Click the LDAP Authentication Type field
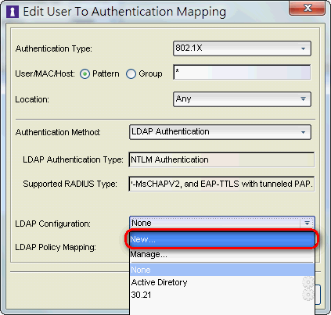Screen dimensions: 331x315 [x=221, y=159]
